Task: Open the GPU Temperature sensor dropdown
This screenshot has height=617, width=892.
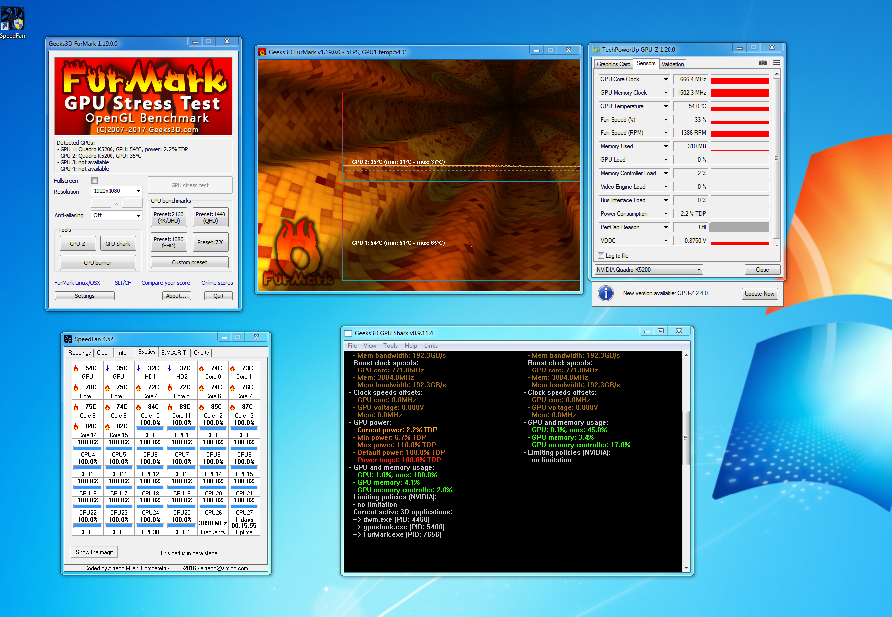Action: coord(634,106)
